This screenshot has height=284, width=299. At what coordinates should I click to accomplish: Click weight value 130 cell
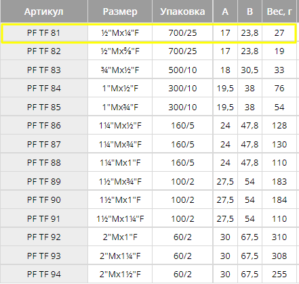point(279,144)
